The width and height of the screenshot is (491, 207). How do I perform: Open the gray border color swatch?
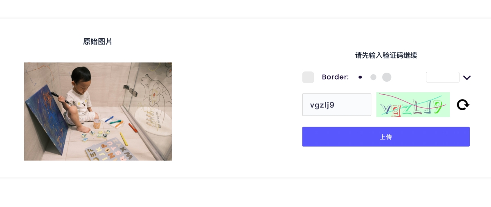[308, 77]
